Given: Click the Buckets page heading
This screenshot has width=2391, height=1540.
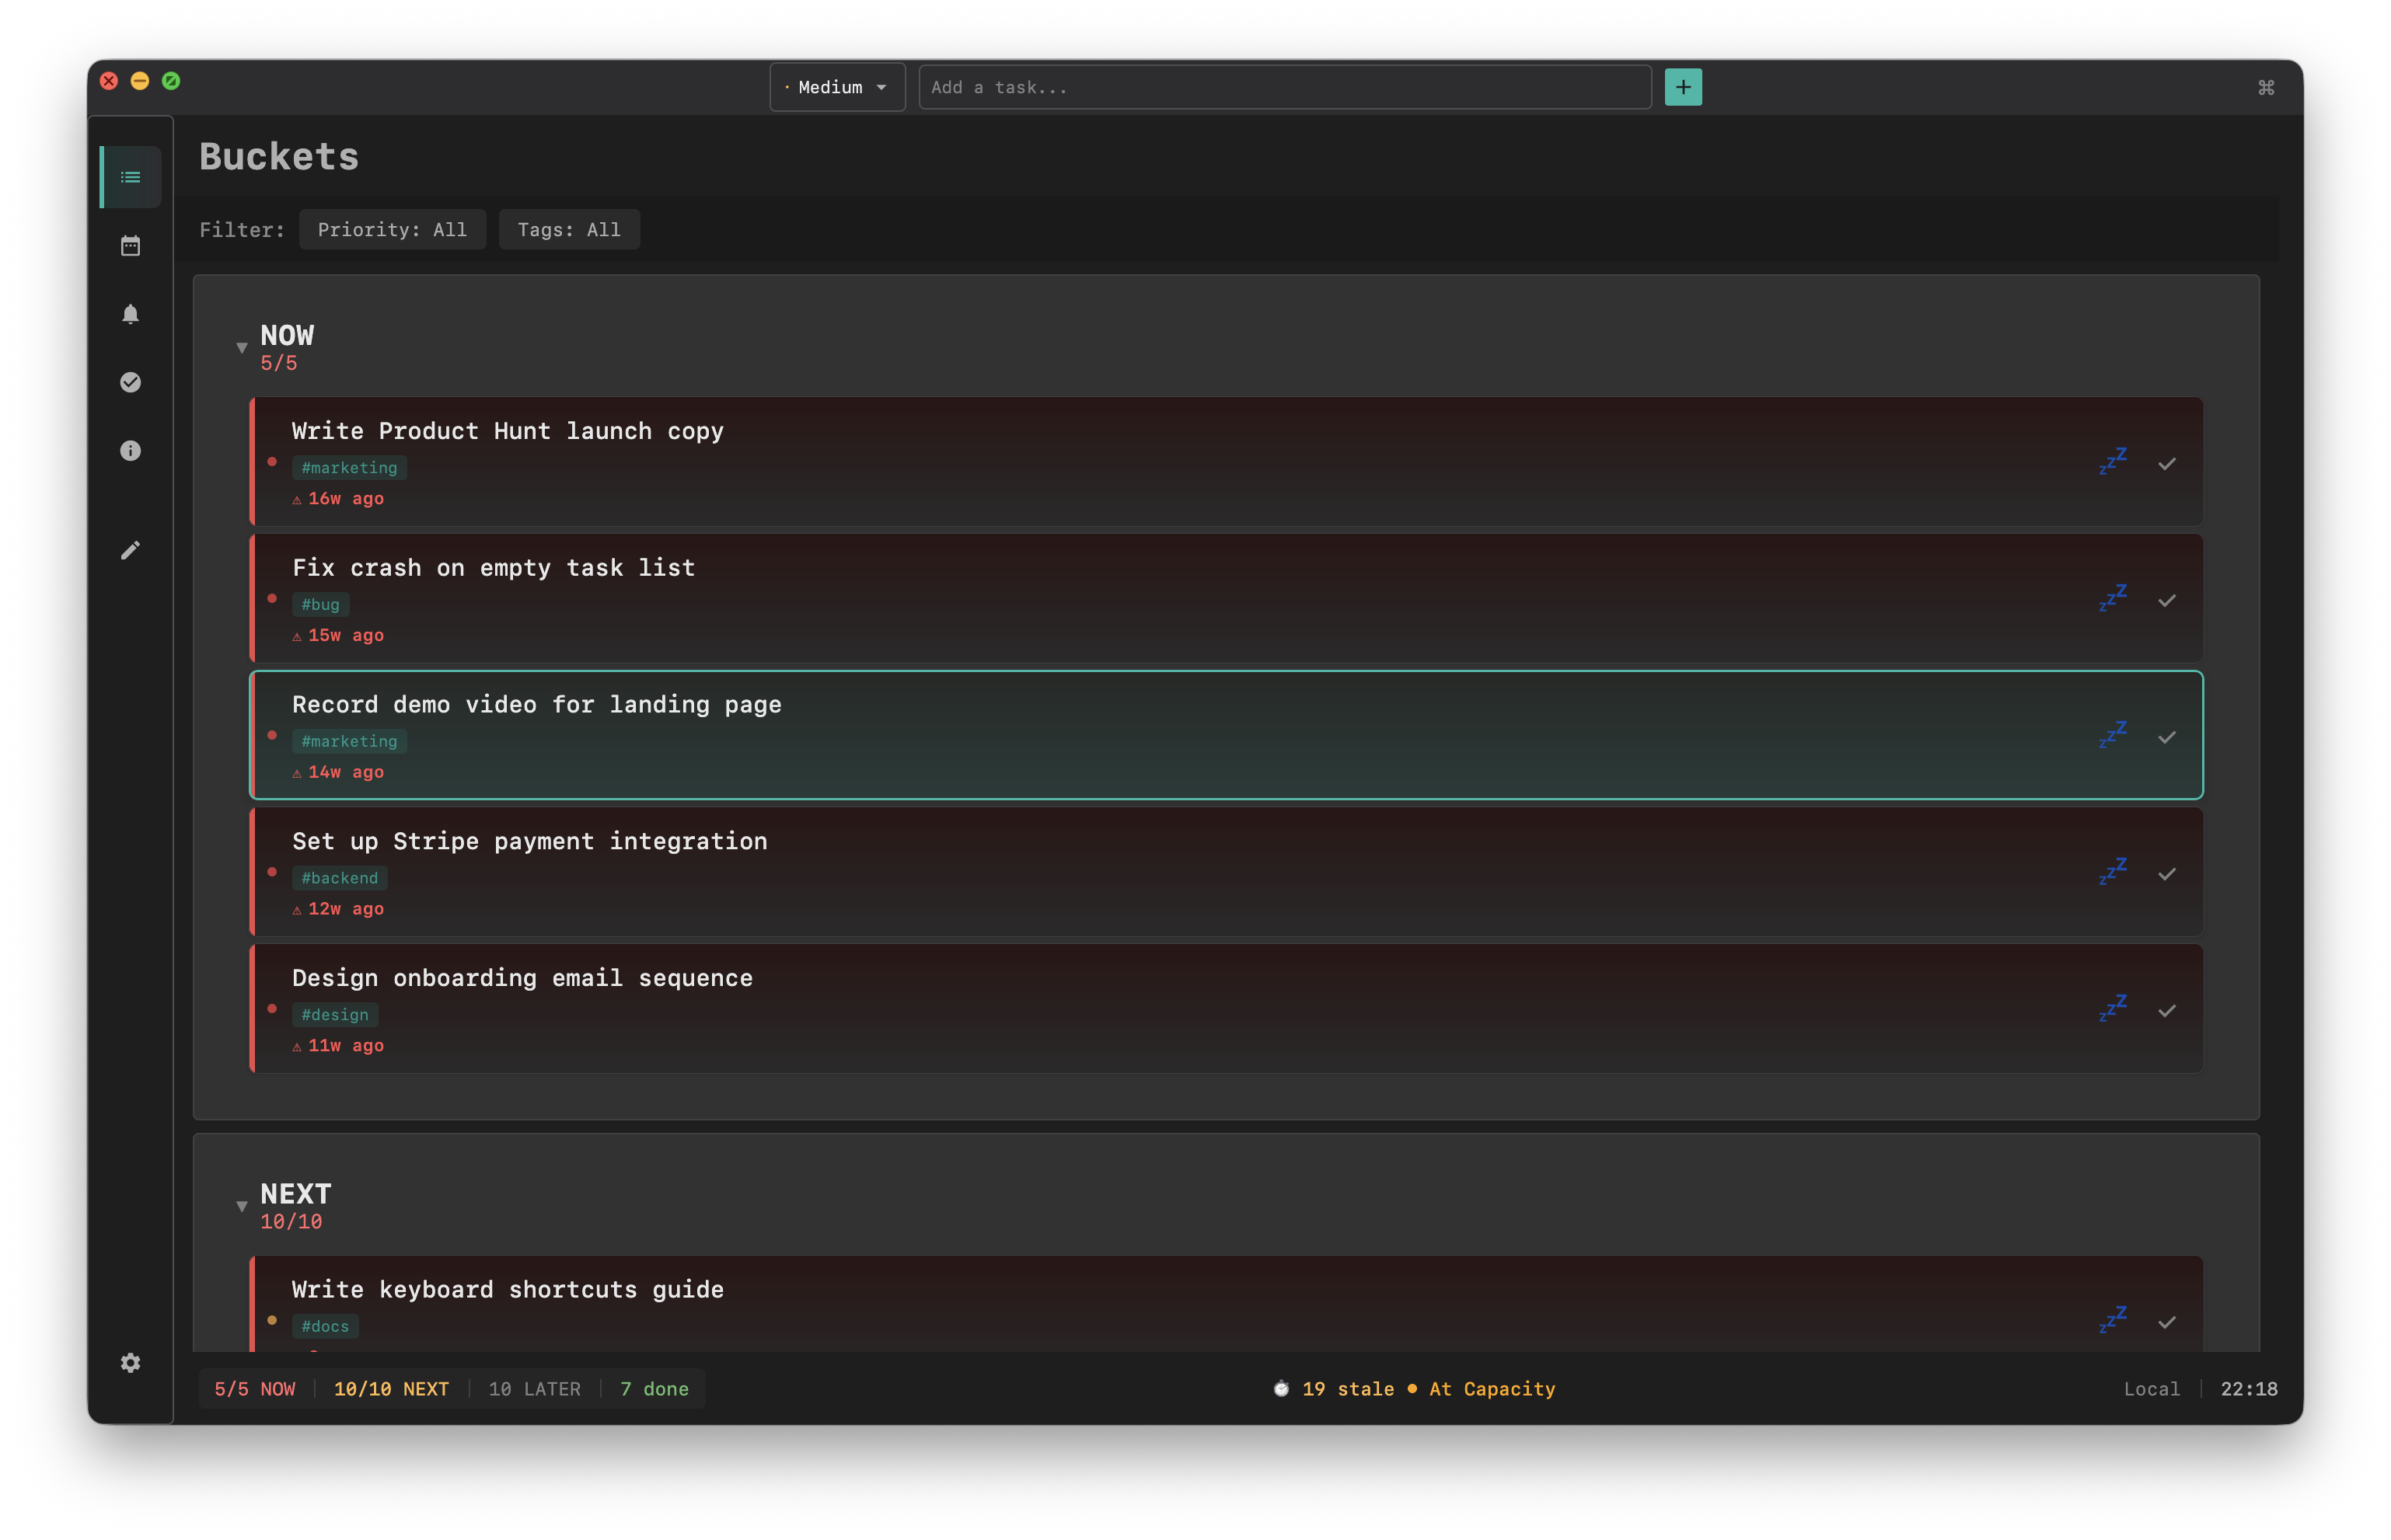Looking at the screenshot, I should [x=279, y=157].
